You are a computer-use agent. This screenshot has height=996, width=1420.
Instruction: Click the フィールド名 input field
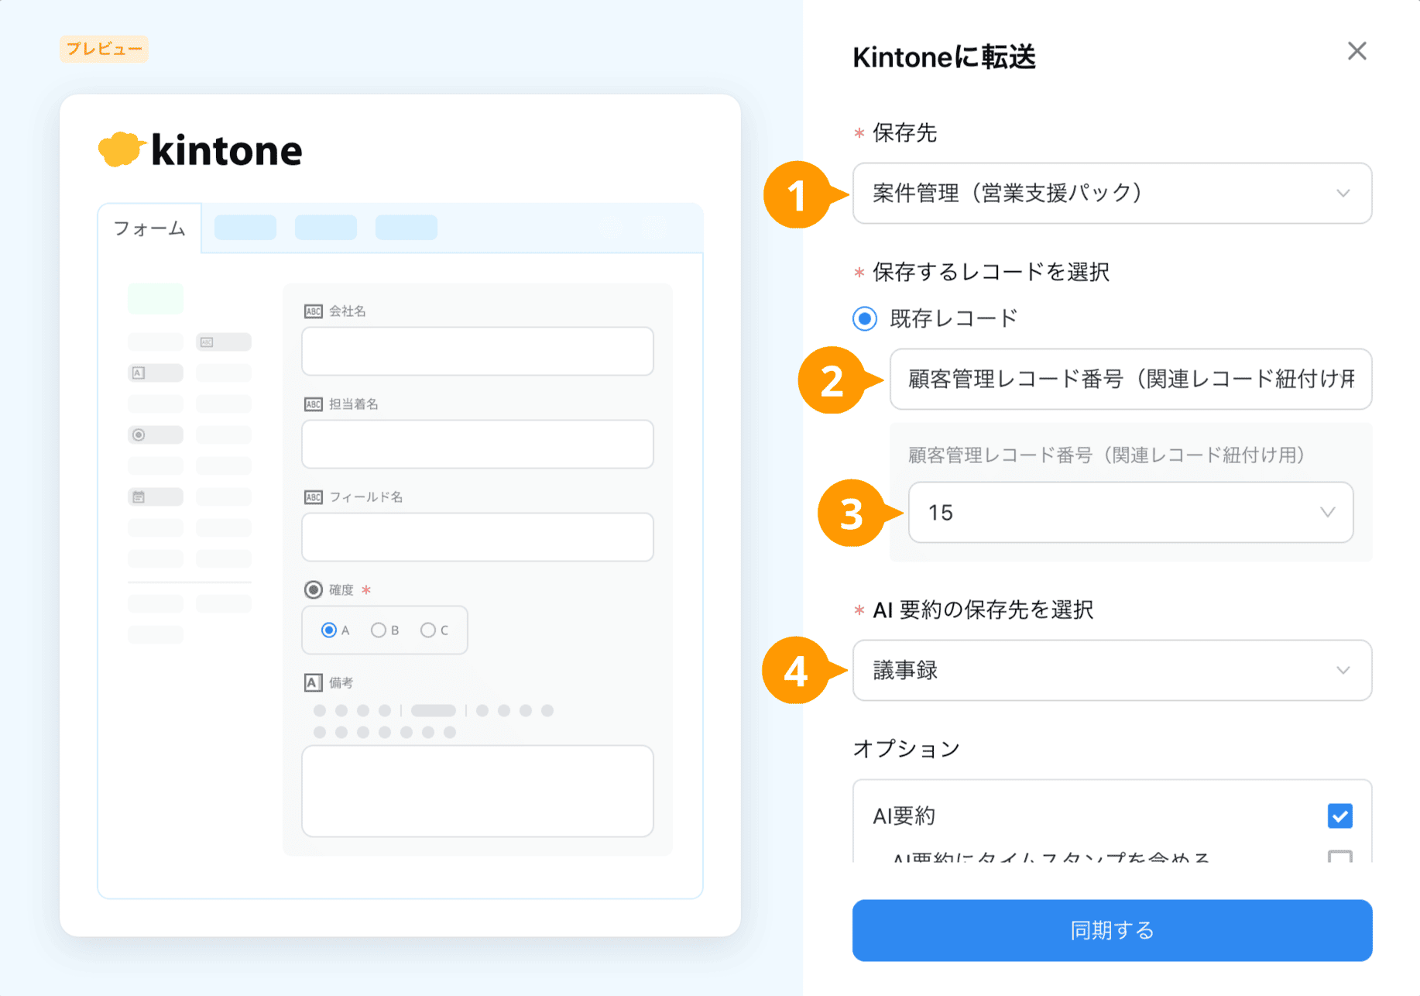[x=477, y=537]
